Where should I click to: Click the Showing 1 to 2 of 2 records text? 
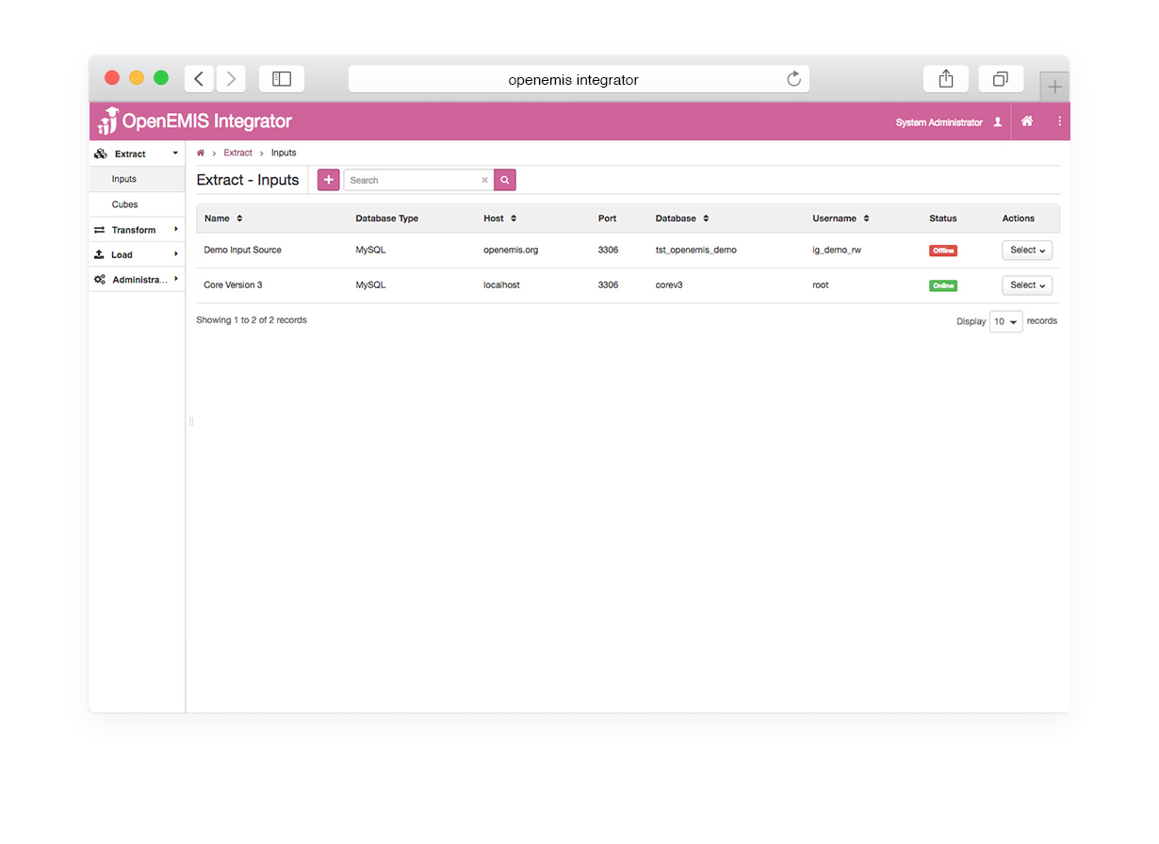(252, 320)
